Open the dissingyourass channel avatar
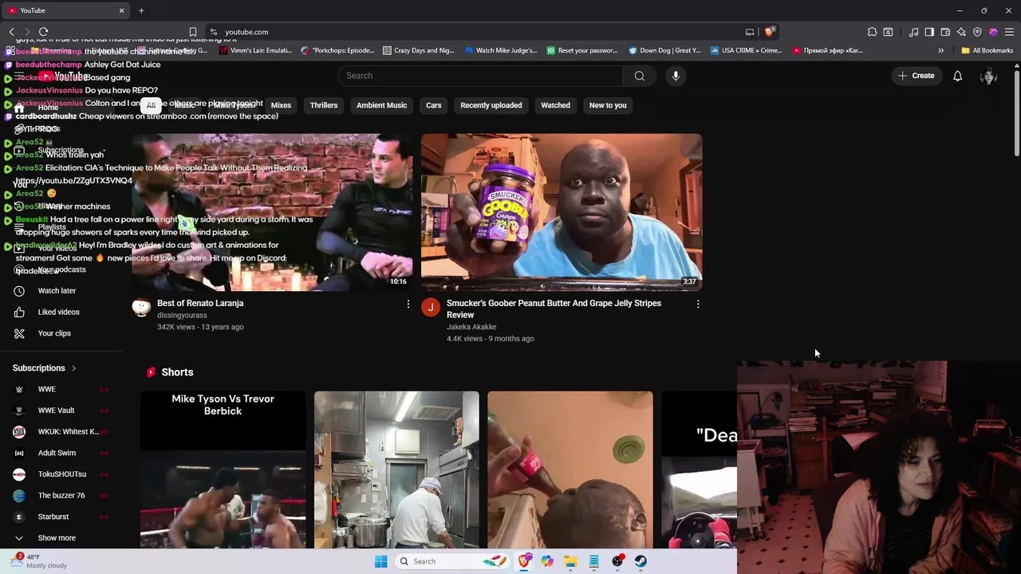 (x=141, y=307)
